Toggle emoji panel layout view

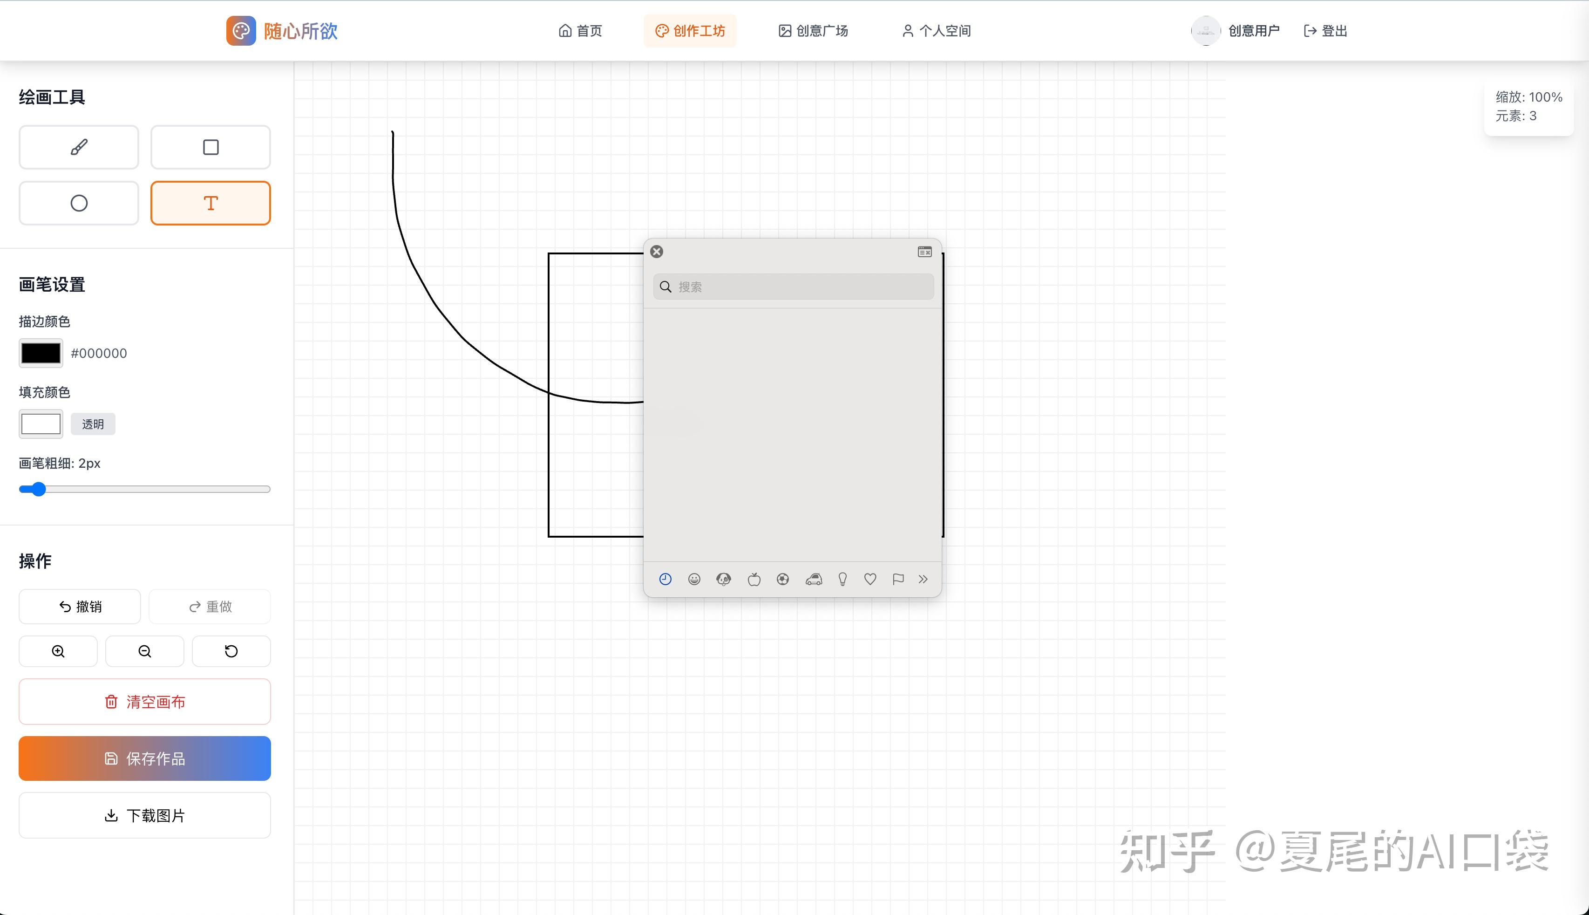pyautogui.click(x=924, y=252)
